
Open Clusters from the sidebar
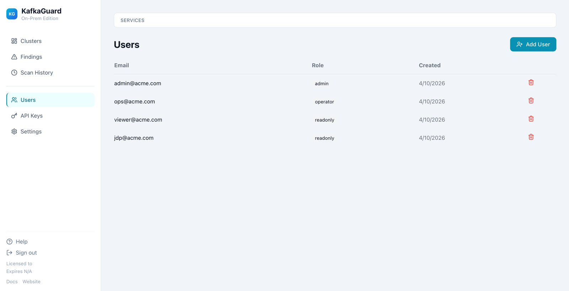pyautogui.click(x=31, y=41)
